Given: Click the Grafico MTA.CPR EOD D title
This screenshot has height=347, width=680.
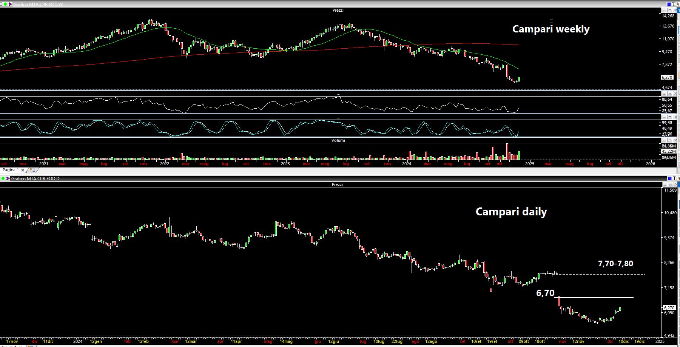Looking at the screenshot, I should click(x=35, y=178).
